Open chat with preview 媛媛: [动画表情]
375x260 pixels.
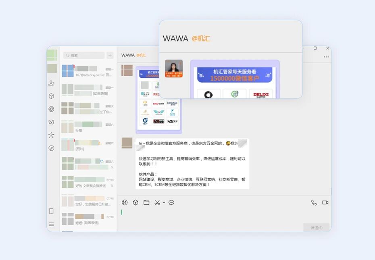[x=88, y=219]
